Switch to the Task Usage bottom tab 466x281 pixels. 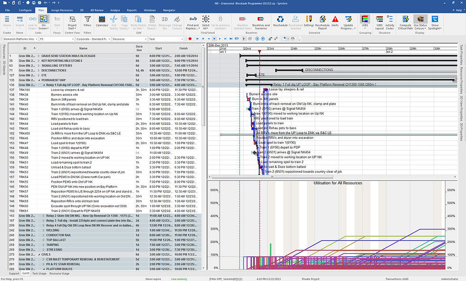(x=39, y=273)
